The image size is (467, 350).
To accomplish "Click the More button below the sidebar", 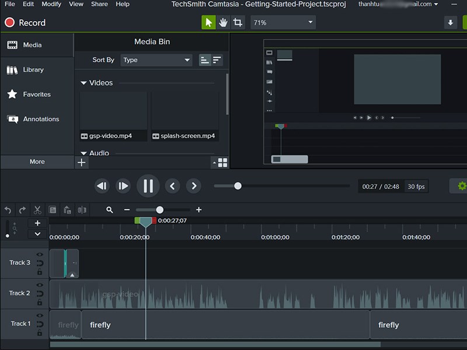I will (x=37, y=162).
